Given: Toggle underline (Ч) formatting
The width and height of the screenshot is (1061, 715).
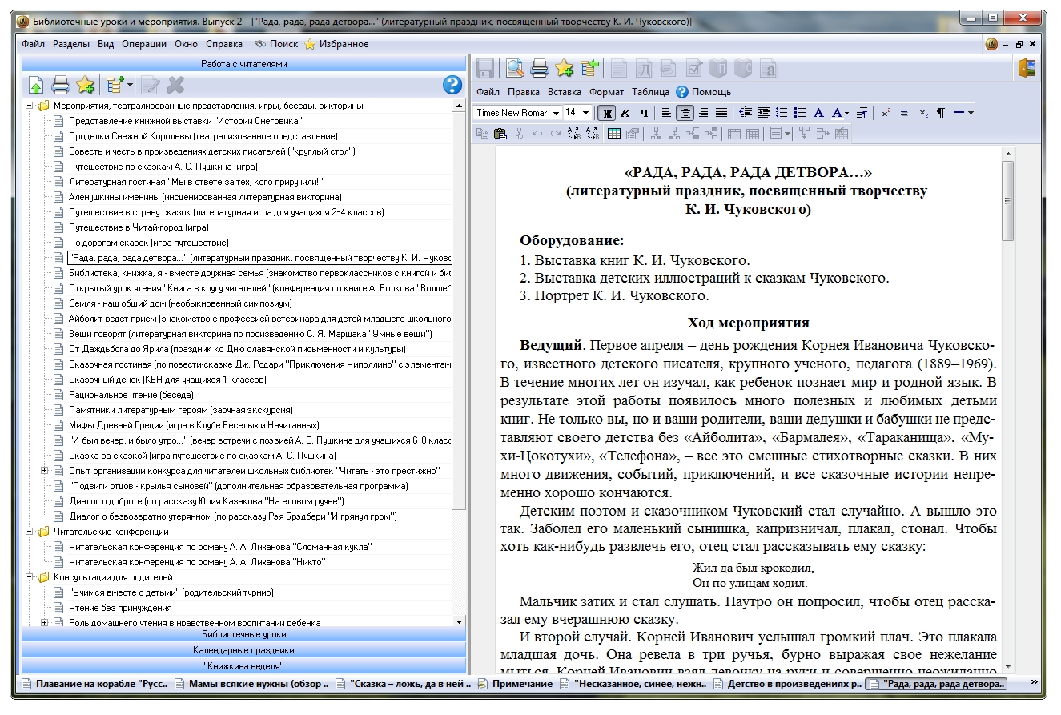Looking at the screenshot, I should 644,113.
